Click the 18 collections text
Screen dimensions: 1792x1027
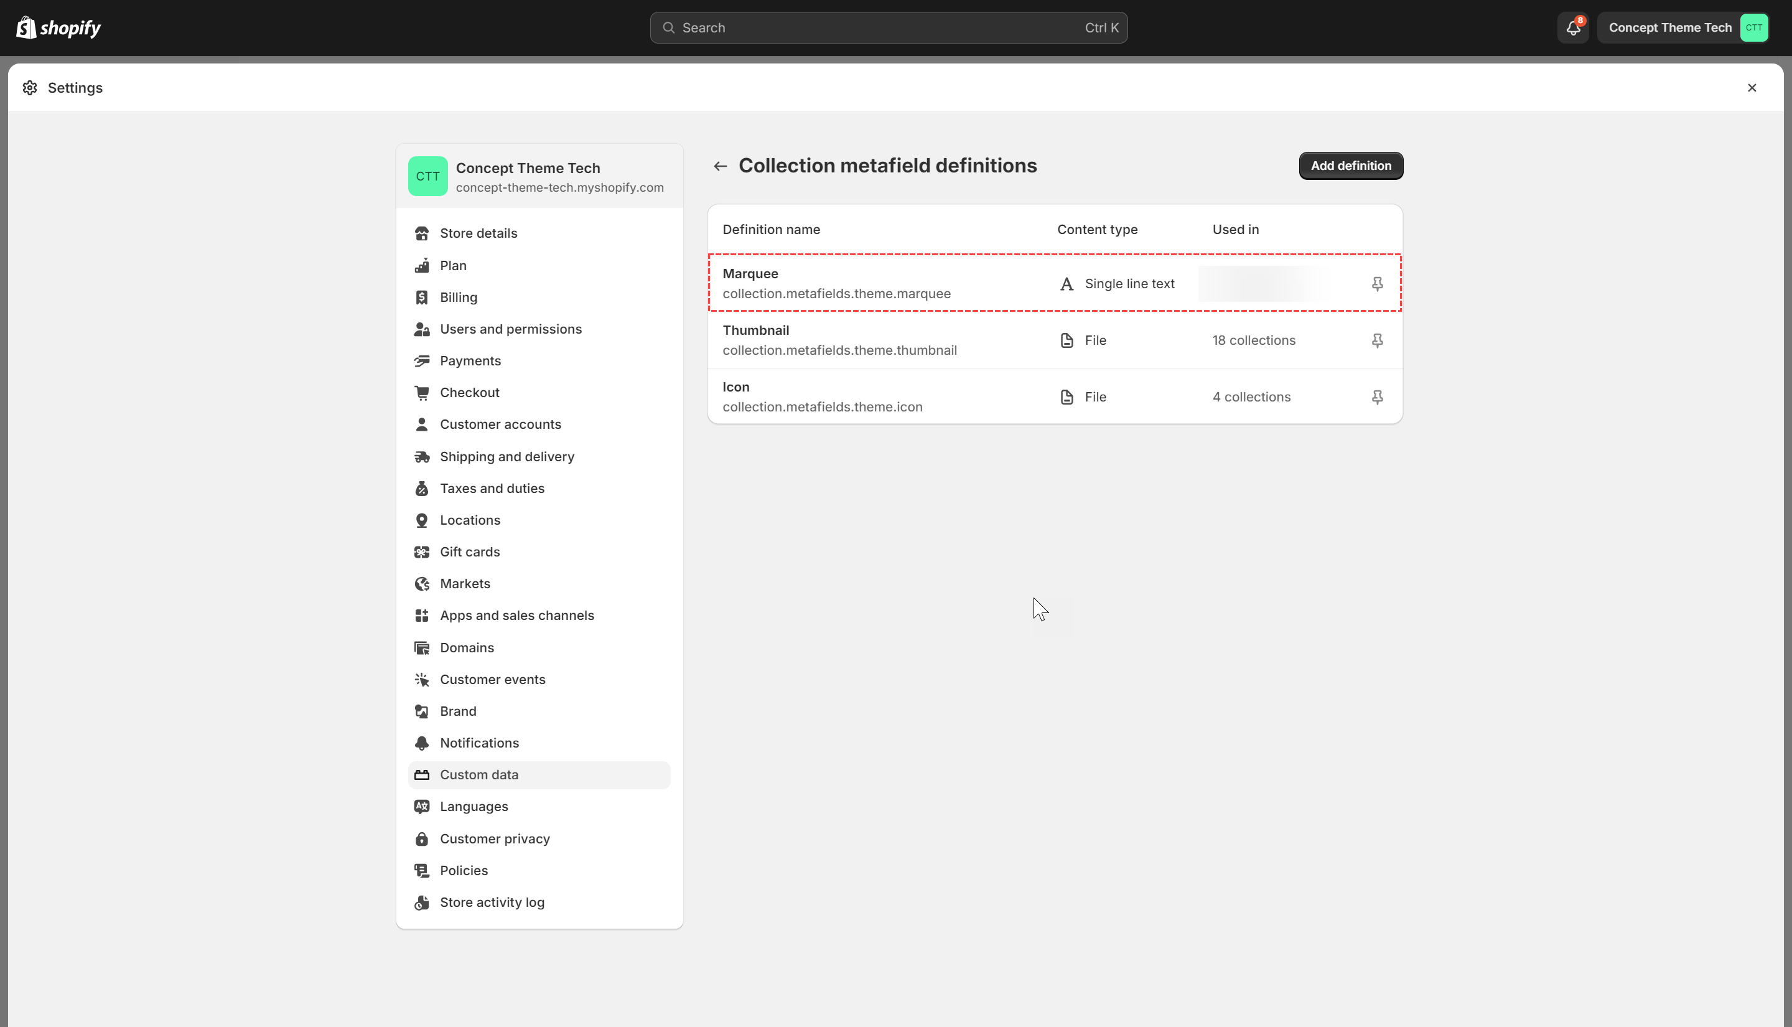click(1253, 340)
